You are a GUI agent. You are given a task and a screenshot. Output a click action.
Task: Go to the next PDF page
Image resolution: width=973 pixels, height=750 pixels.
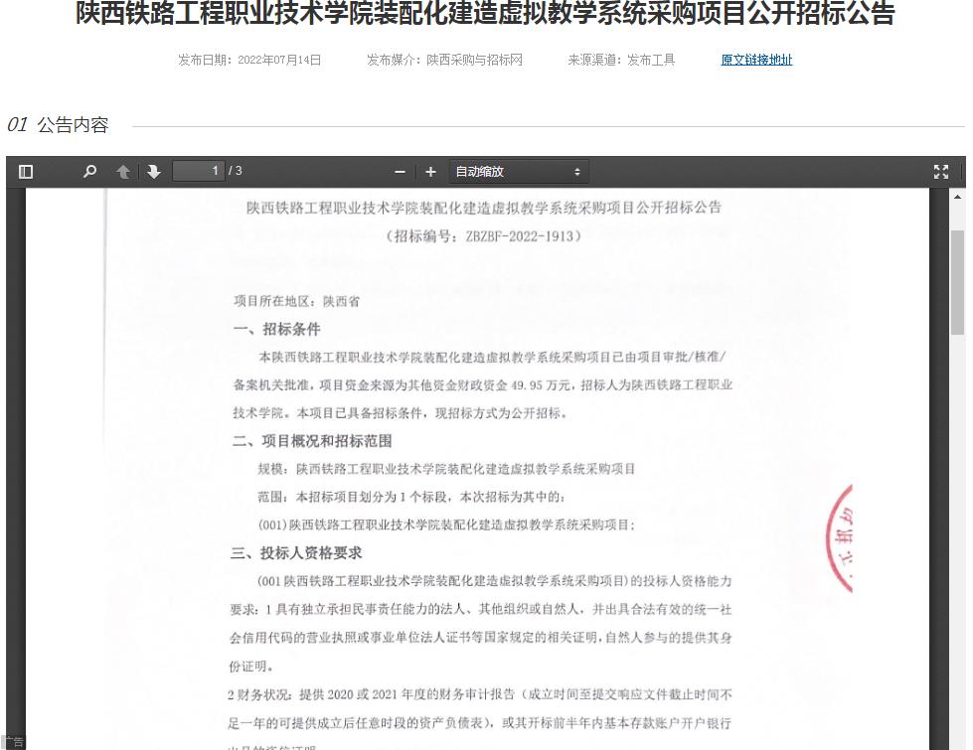[x=153, y=171]
